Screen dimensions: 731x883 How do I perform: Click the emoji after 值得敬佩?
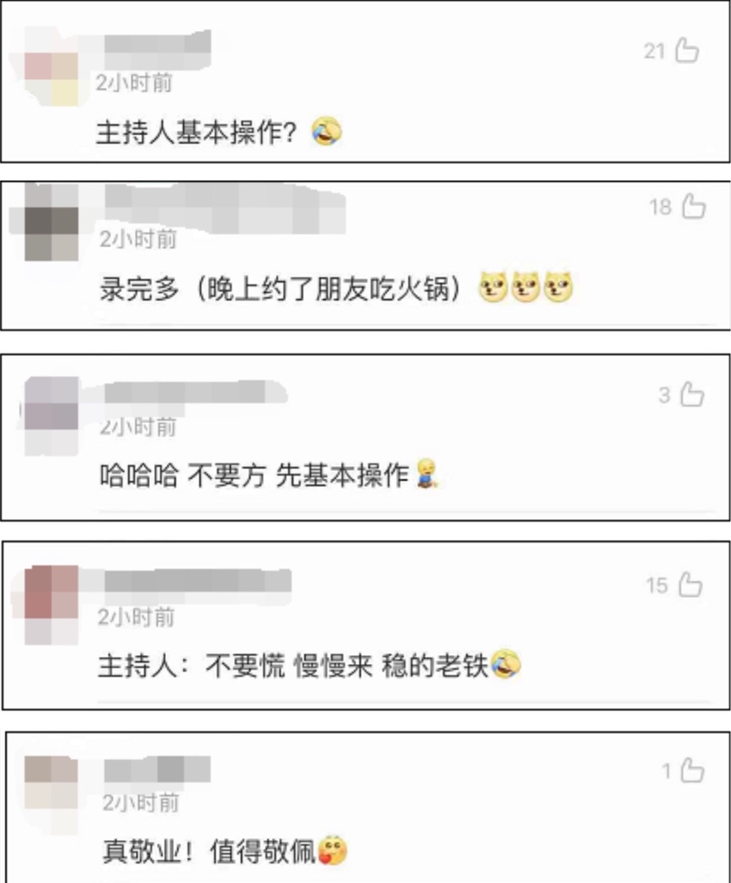tap(332, 850)
